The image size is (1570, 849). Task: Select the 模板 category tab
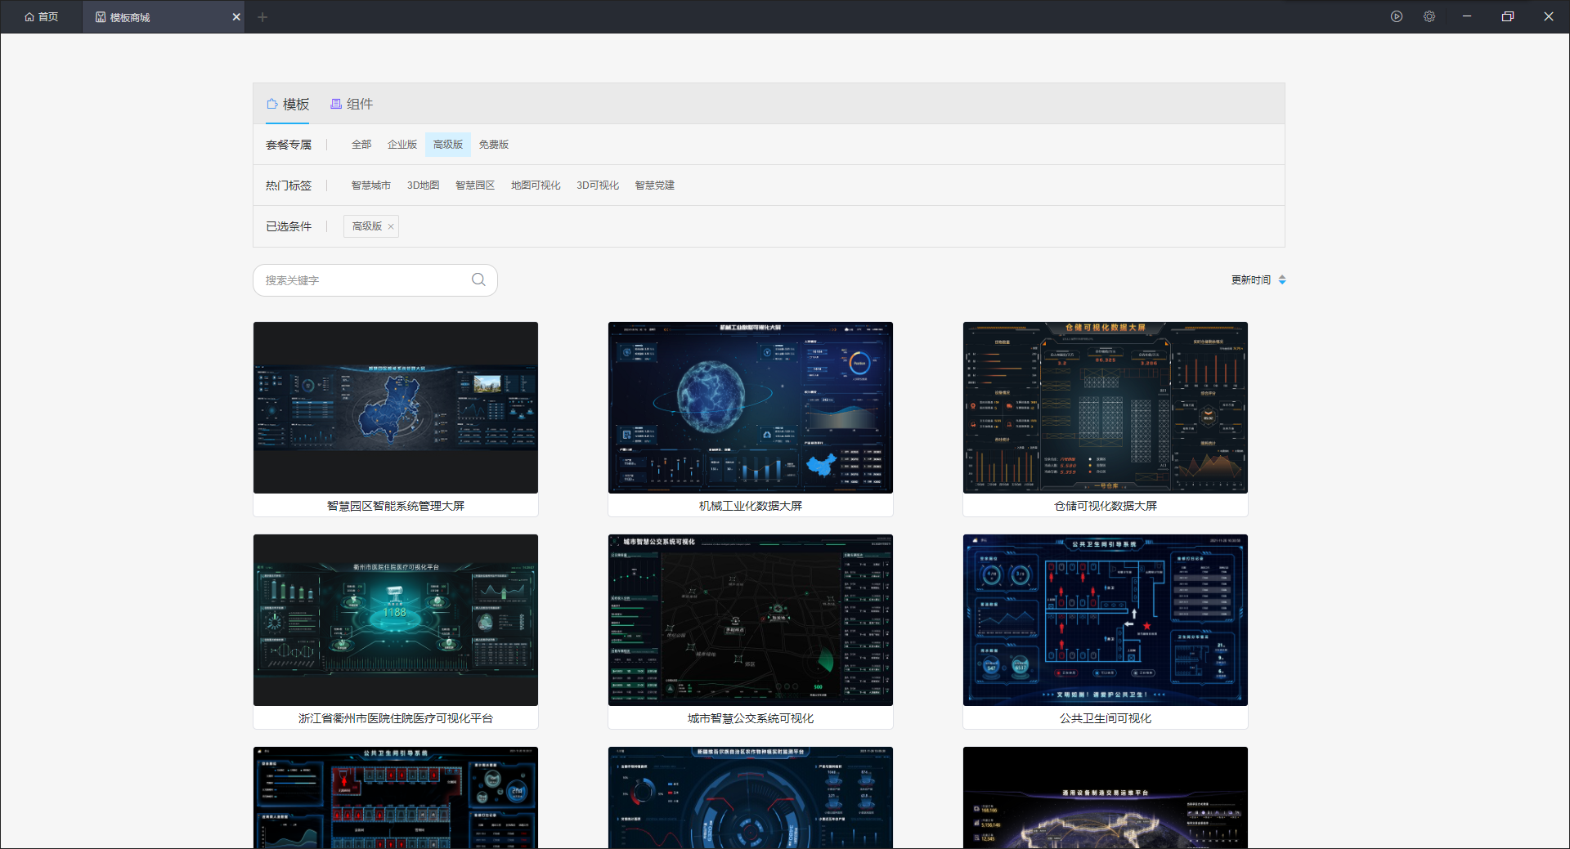pos(288,104)
